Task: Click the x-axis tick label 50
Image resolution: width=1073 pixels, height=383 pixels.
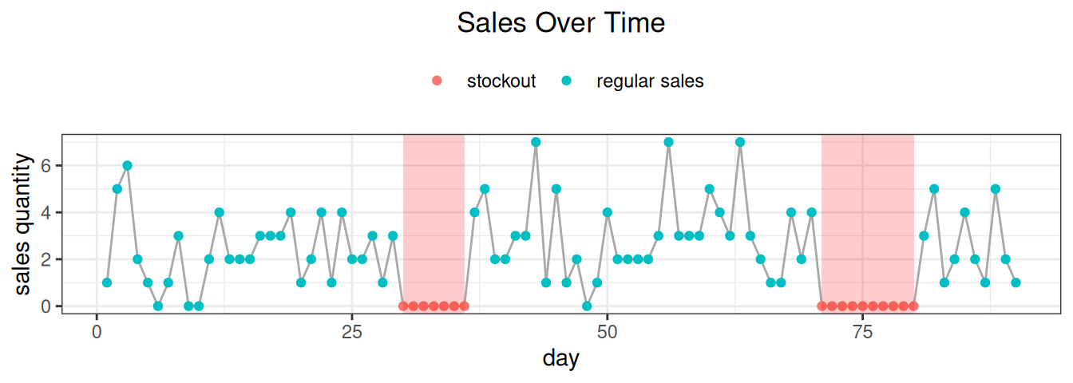Action: [x=607, y=332]
